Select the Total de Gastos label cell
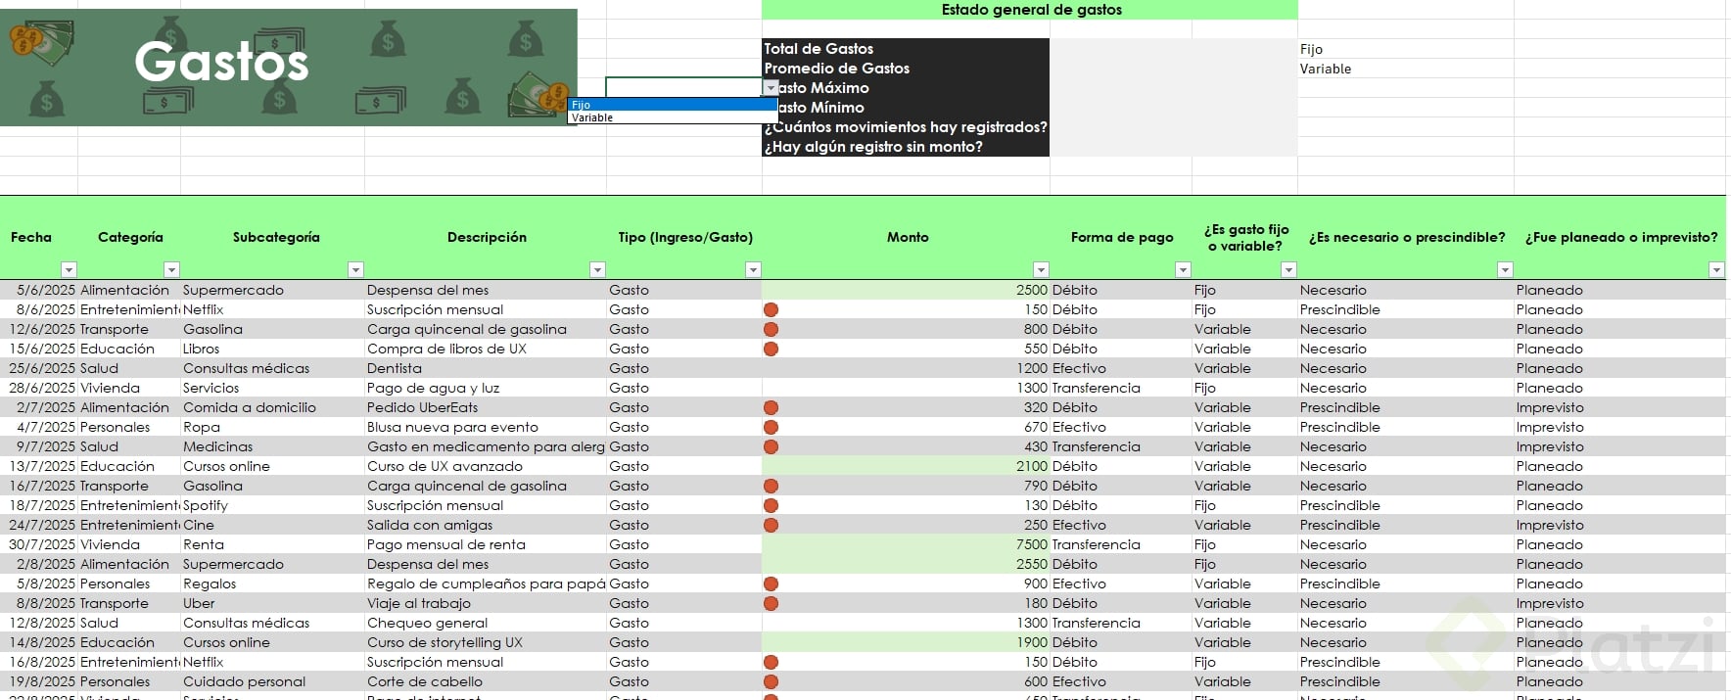 point(906,49)
